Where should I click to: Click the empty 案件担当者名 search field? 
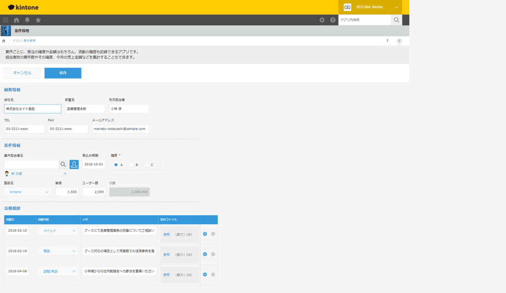point(32,164)
